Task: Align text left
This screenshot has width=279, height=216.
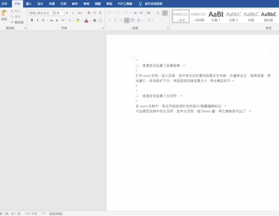Action: [x=110, y=20]
